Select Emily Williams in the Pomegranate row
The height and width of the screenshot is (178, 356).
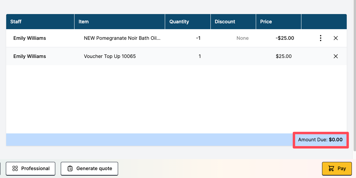pyautogui.click(x=30, y=38)
